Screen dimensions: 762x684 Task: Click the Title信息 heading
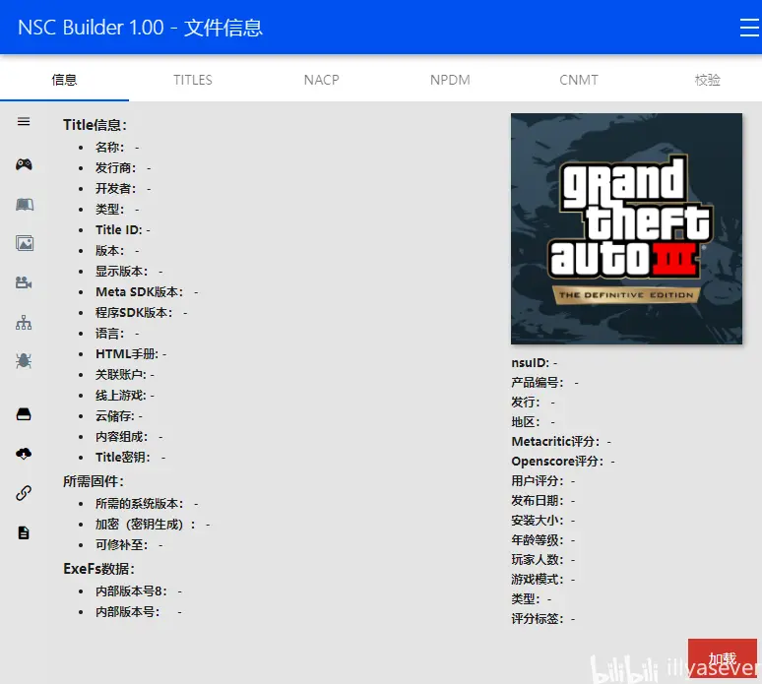95,125
